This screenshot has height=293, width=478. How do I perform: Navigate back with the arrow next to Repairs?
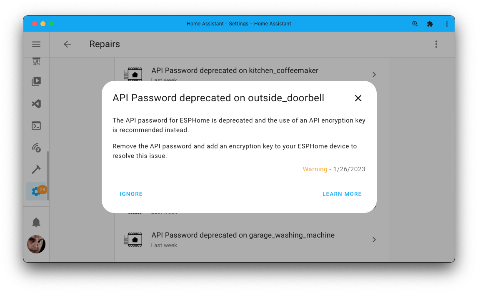pyautogui.click(x=67, y=44)
